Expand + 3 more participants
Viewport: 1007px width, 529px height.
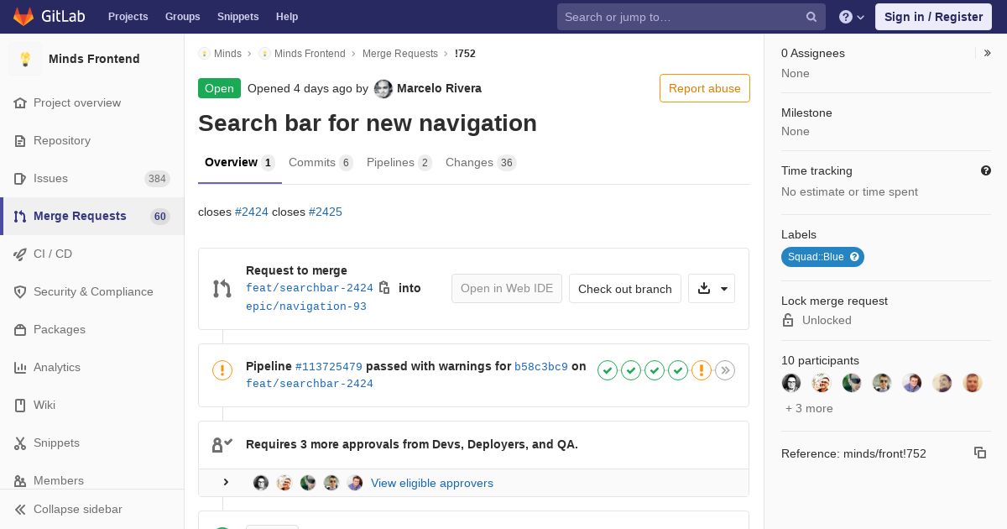pyautogui.click(x=809, y=408)
